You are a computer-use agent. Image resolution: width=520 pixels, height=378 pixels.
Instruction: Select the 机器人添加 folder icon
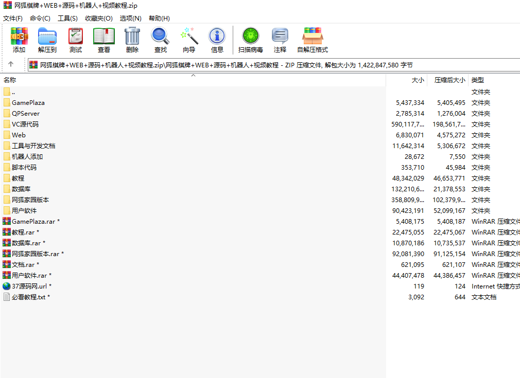7,156
